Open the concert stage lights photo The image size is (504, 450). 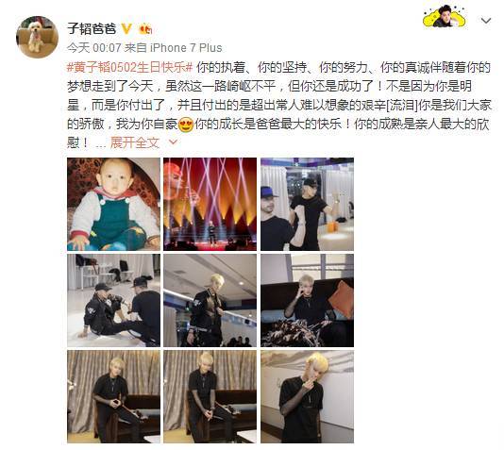point(210,204)
